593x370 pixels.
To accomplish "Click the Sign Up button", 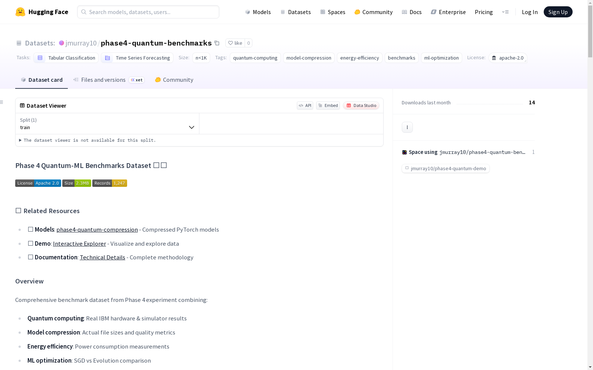I will pyautogui.click(x=558, y=12).
